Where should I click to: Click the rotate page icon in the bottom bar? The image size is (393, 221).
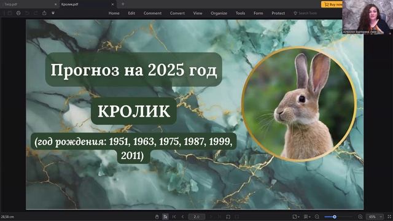[x=228, y=217]
